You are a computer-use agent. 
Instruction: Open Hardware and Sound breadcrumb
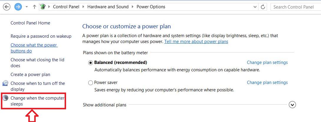108,7
